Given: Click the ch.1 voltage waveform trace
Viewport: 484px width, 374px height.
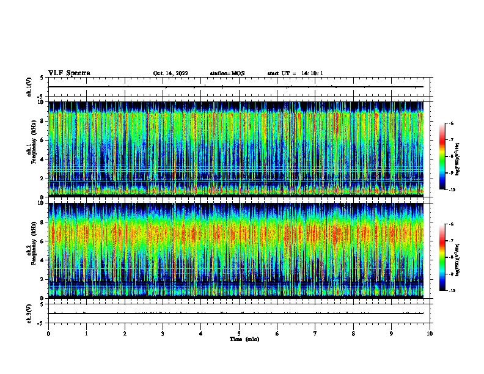Looking at the screenshot, I should pyautogui.click(x=236, y=87).
